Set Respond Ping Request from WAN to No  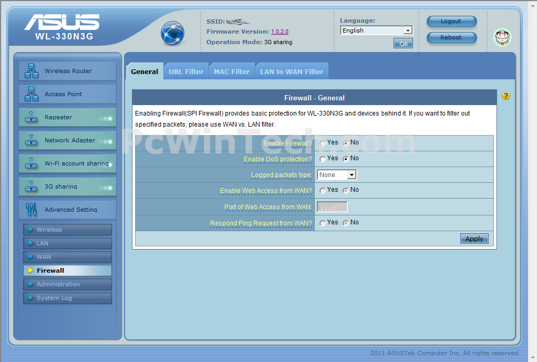click(346, 223)
